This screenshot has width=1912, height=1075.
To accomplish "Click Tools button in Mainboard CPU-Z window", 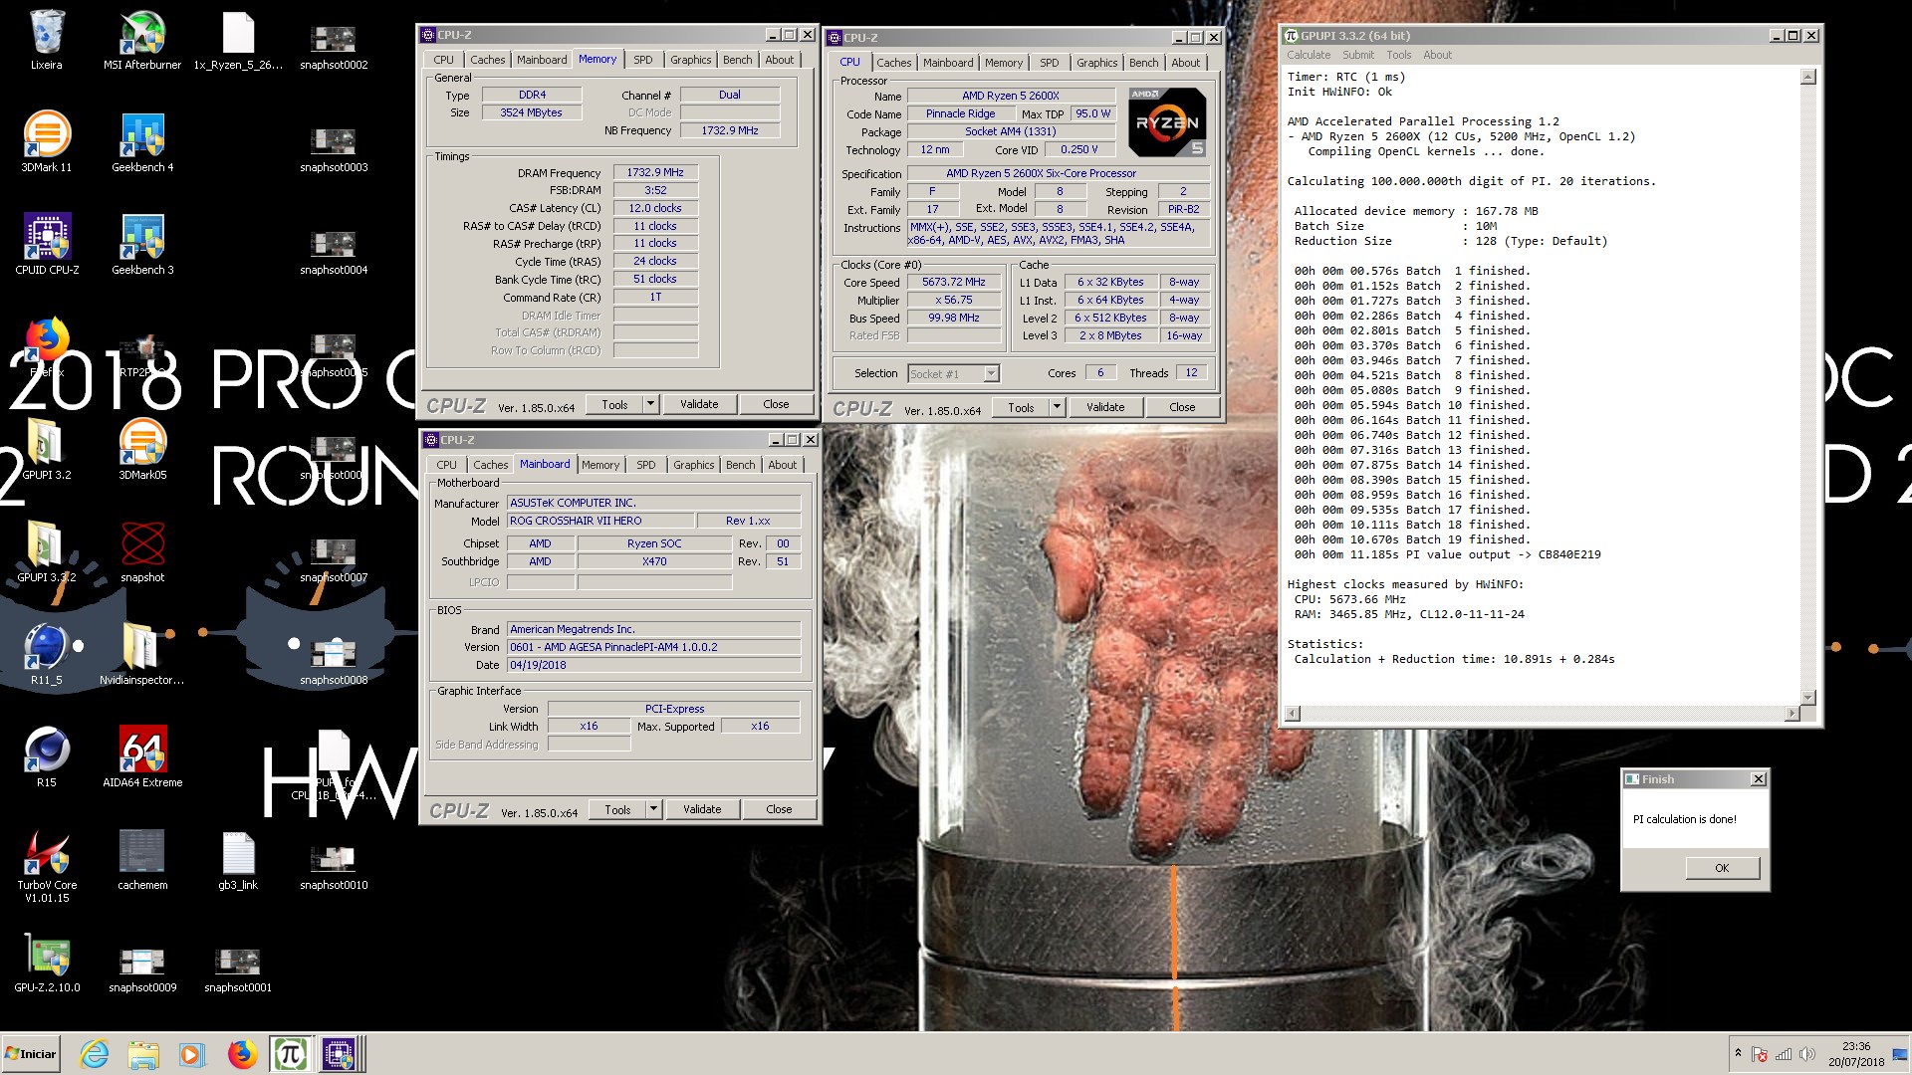I will coord(617,809).
